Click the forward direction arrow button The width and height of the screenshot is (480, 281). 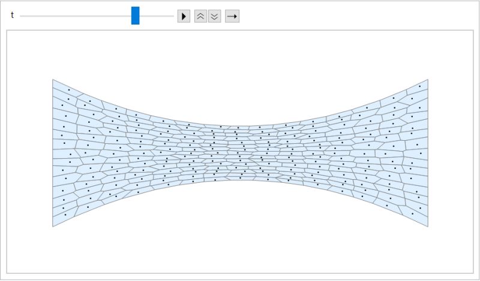[232, 16]
